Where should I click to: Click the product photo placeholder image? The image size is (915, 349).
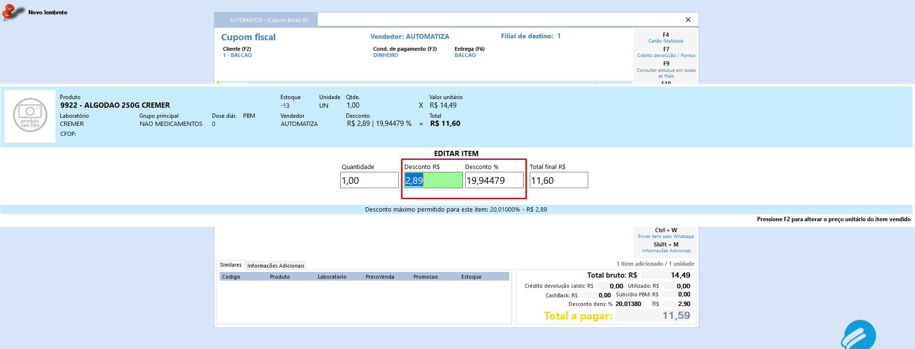click(x=30, y=115)
